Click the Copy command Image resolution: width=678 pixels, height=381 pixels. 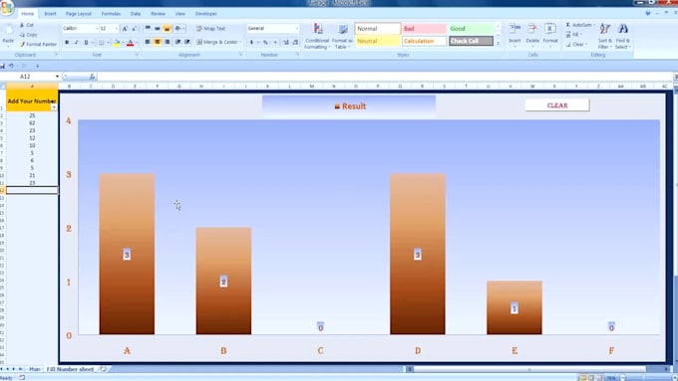pyautogui.click(x=28, y=35)
